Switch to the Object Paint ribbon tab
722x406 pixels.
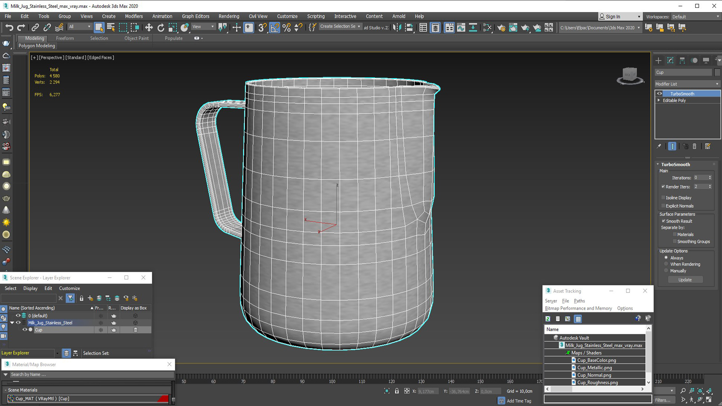click(137, 38)
